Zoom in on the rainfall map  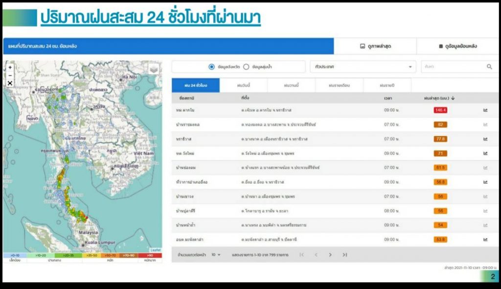click(10, 68)
